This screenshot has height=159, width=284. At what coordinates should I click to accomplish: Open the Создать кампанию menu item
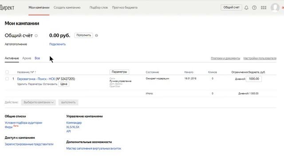pyautogui.click(x=67, y=8)
